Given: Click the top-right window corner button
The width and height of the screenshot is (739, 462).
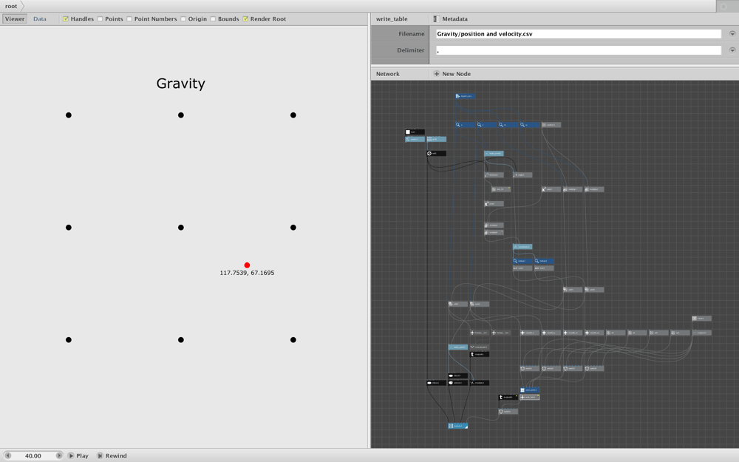Looking at the screenshot, I should 724,6.
